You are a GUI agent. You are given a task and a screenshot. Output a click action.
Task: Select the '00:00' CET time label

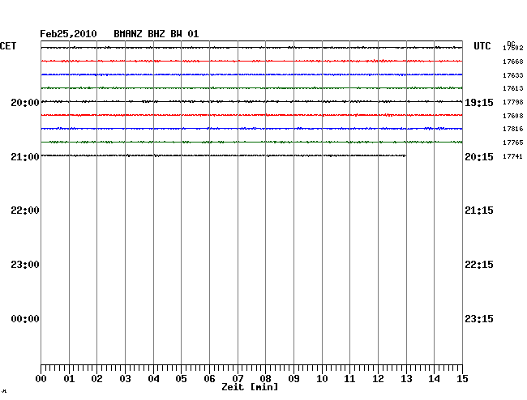[25, 319]
